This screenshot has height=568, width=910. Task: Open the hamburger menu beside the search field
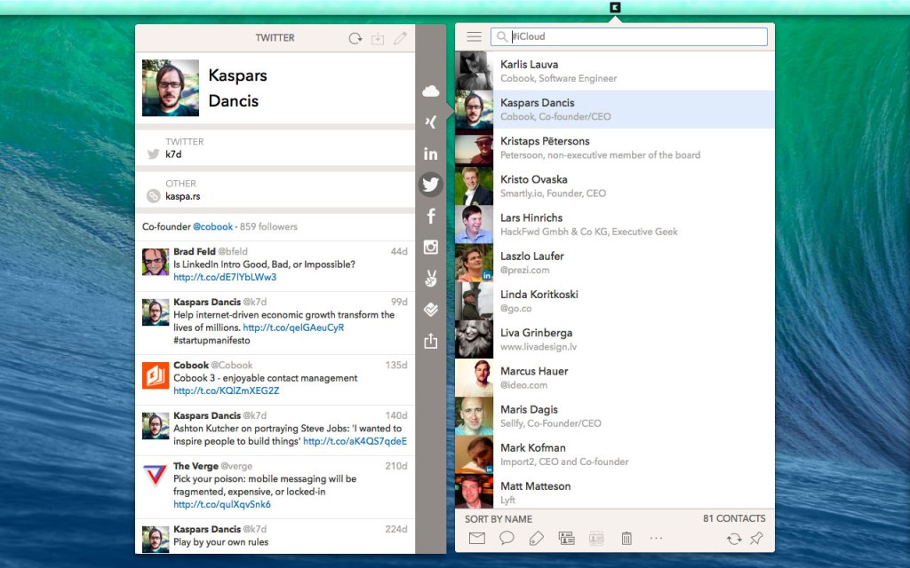coord(474,37)
